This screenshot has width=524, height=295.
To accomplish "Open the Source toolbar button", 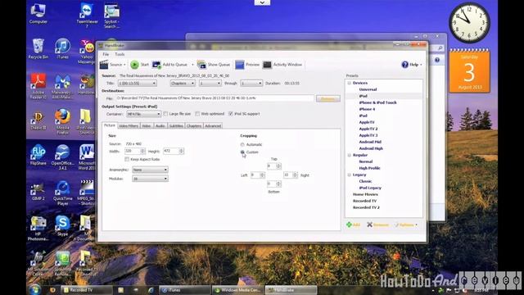I will 113,65.
